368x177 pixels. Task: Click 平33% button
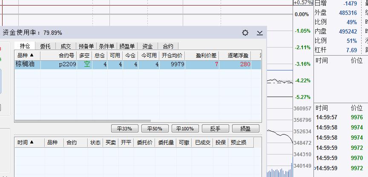(125, 129)
